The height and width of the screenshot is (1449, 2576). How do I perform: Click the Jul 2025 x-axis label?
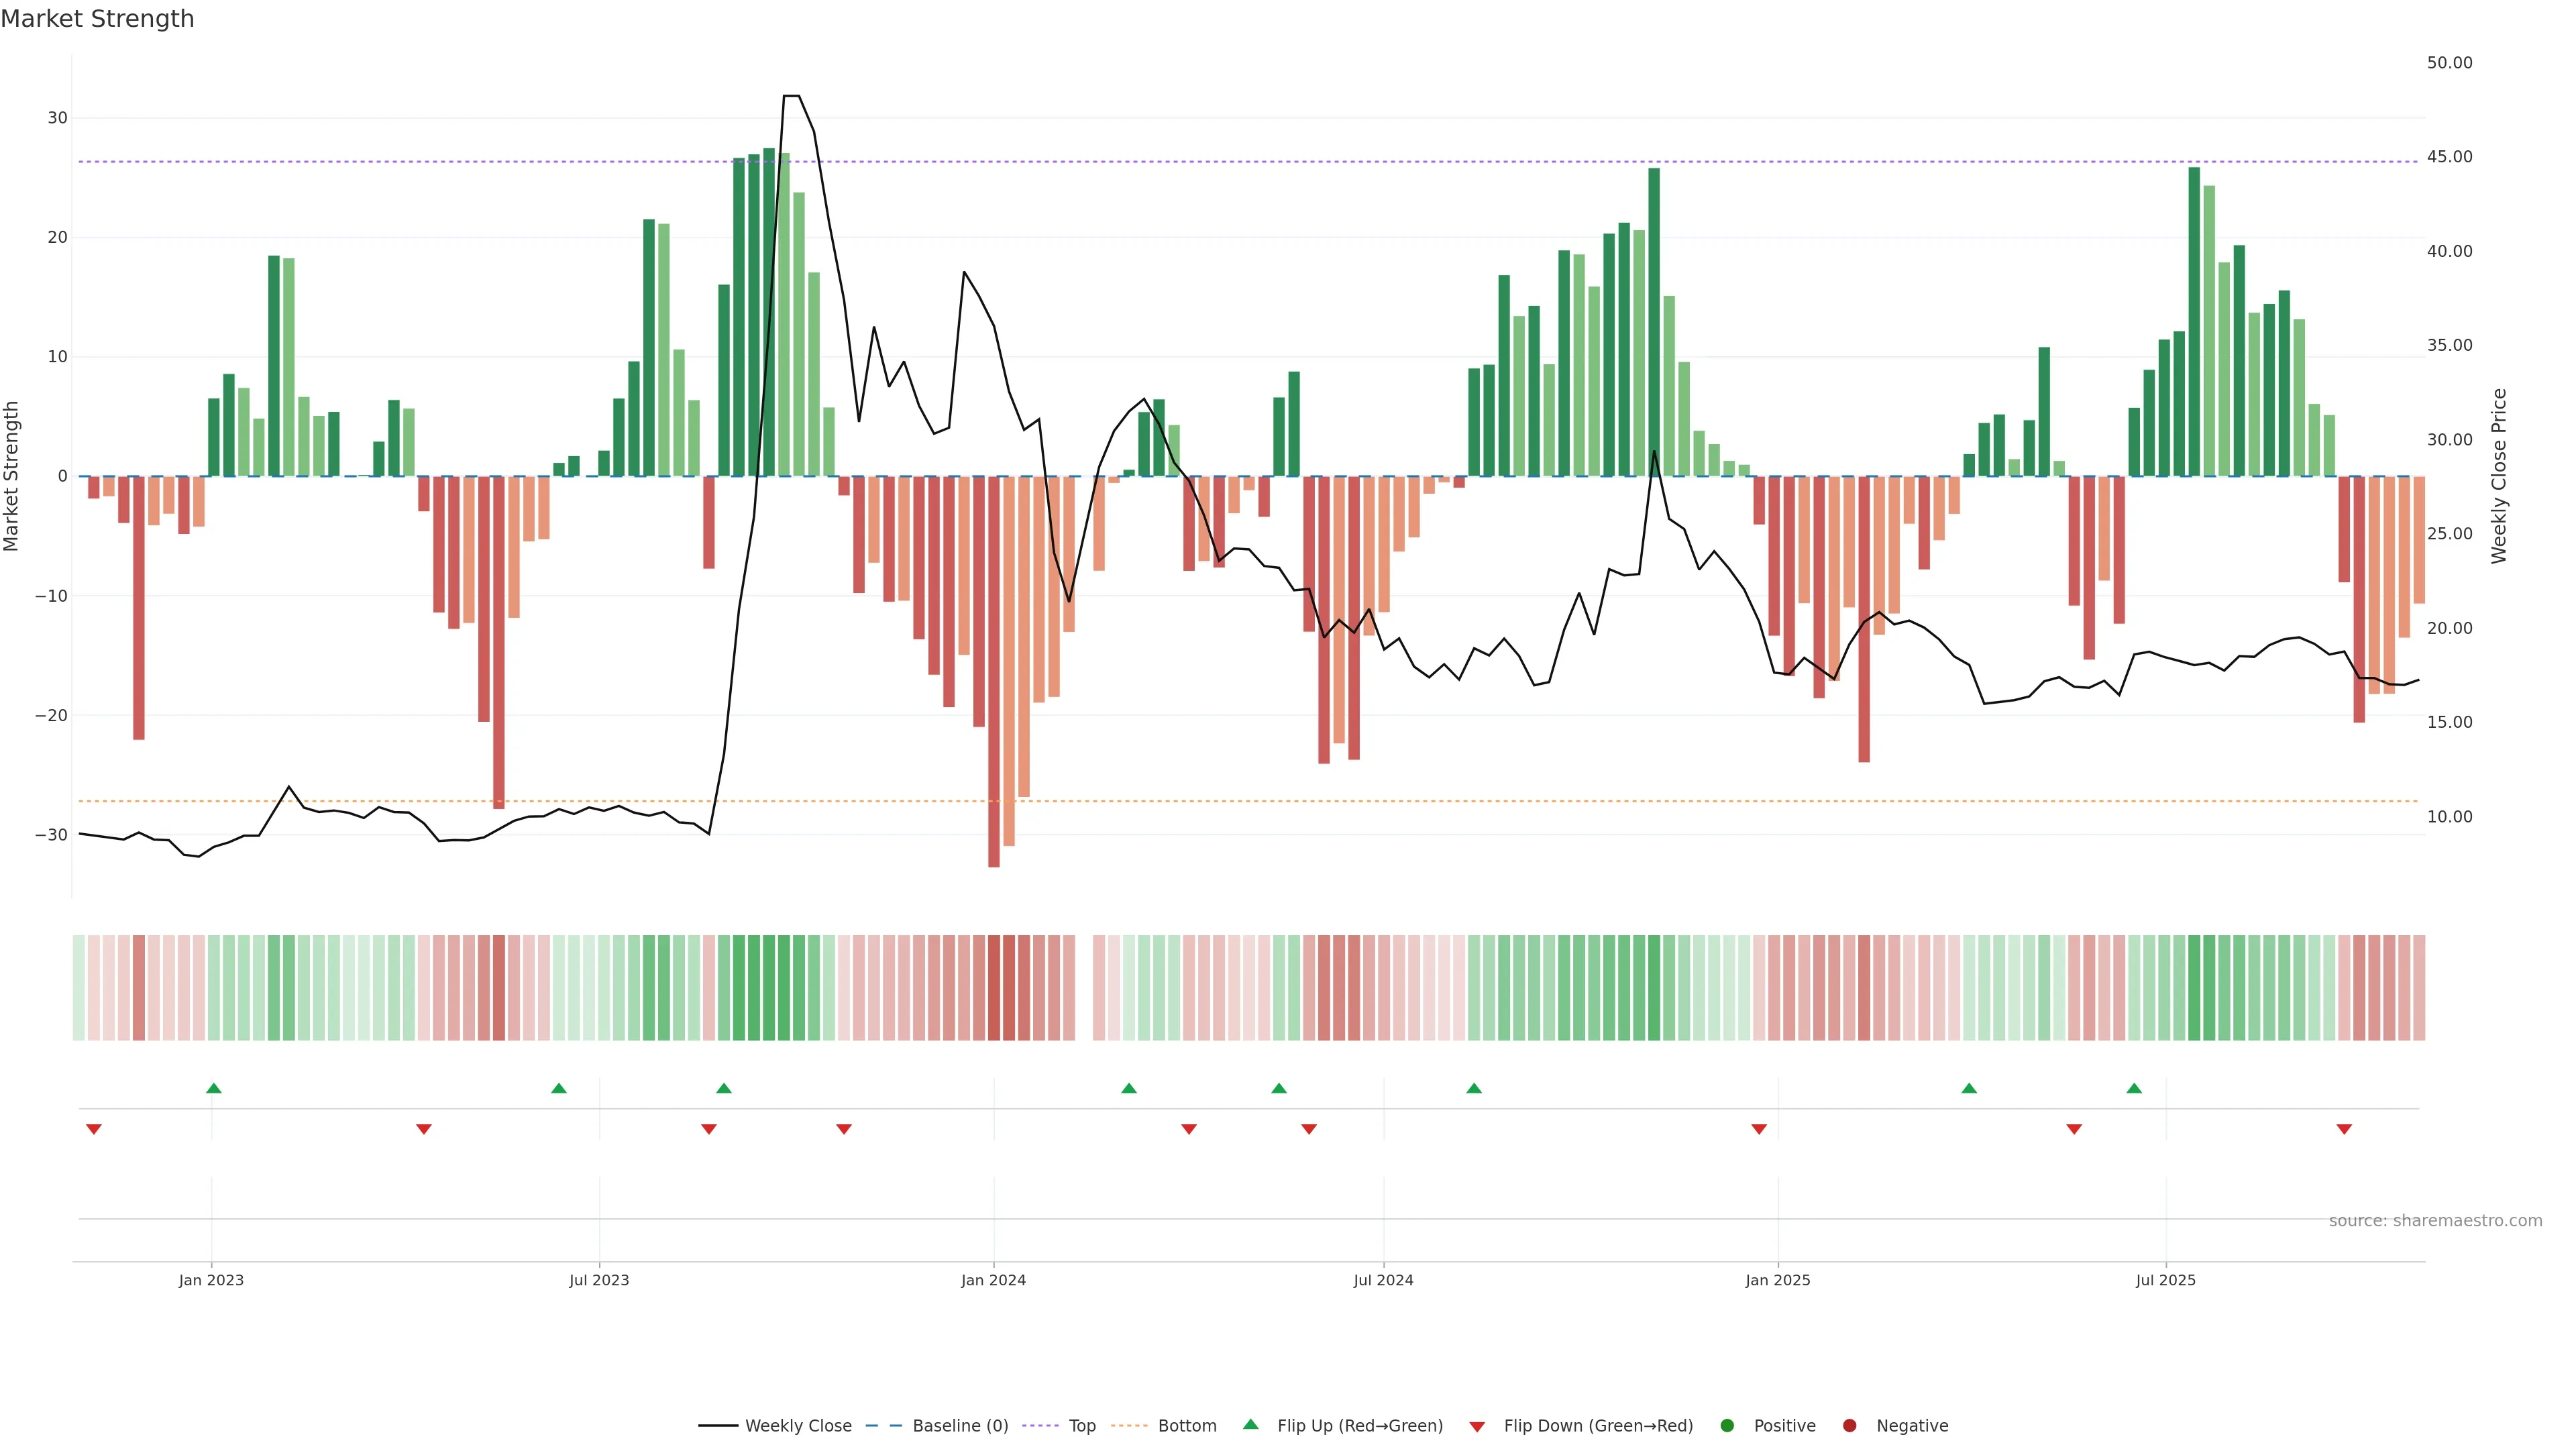pos(2165,1280)
